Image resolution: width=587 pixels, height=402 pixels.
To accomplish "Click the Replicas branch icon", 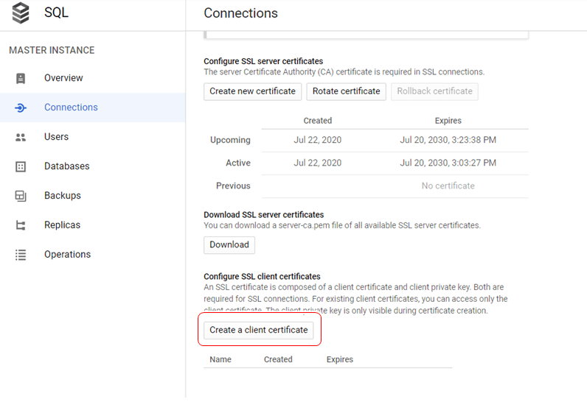I will tap(21, 225).
